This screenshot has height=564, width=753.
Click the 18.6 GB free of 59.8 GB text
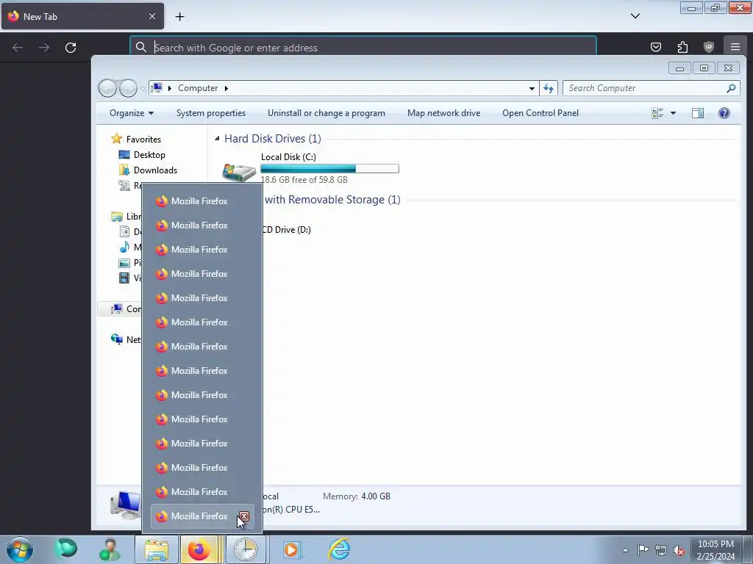(x=304, y=180)
